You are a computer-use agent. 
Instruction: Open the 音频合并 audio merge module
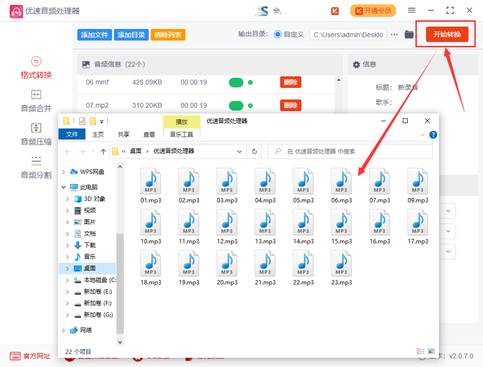36,101
